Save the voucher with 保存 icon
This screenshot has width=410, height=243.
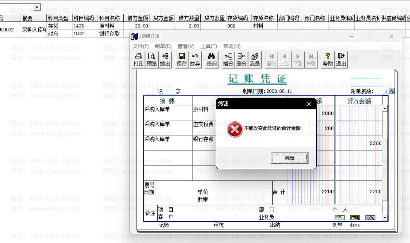click(182, 59)
